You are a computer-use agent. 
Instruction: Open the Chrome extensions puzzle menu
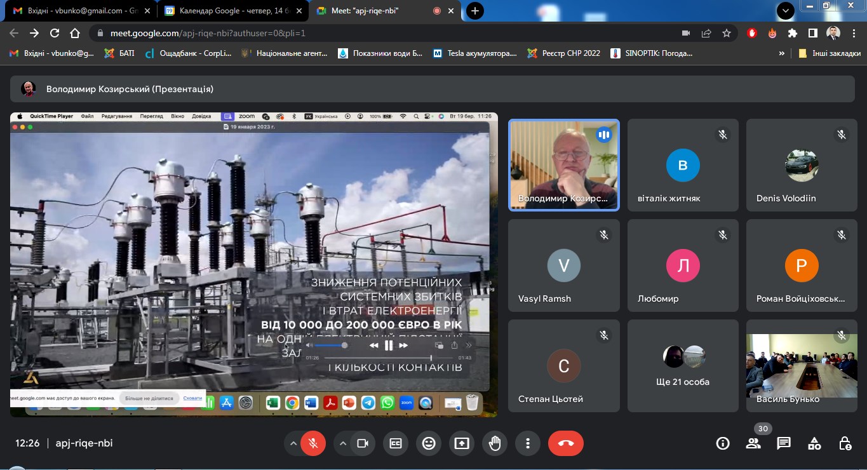pos(793,33)
